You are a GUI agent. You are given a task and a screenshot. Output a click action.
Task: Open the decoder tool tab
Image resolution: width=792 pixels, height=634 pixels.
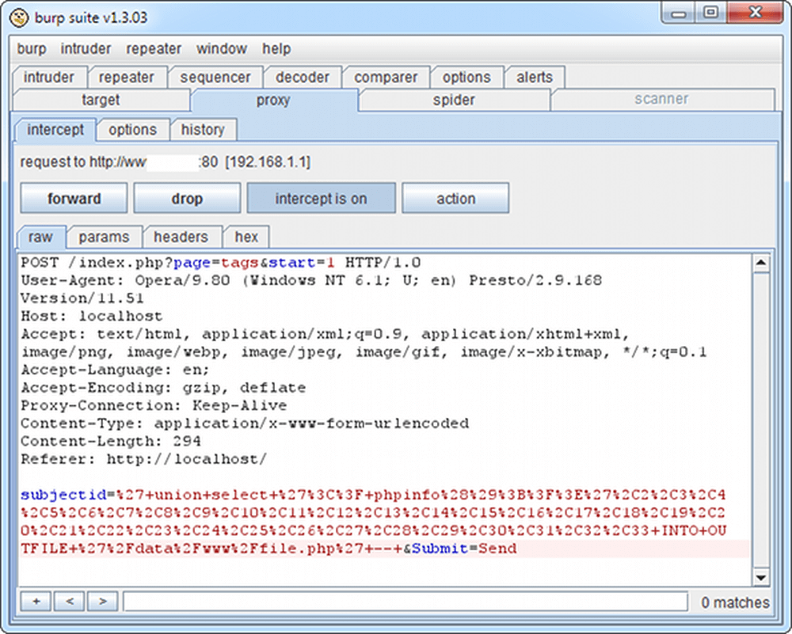point(302,77)
